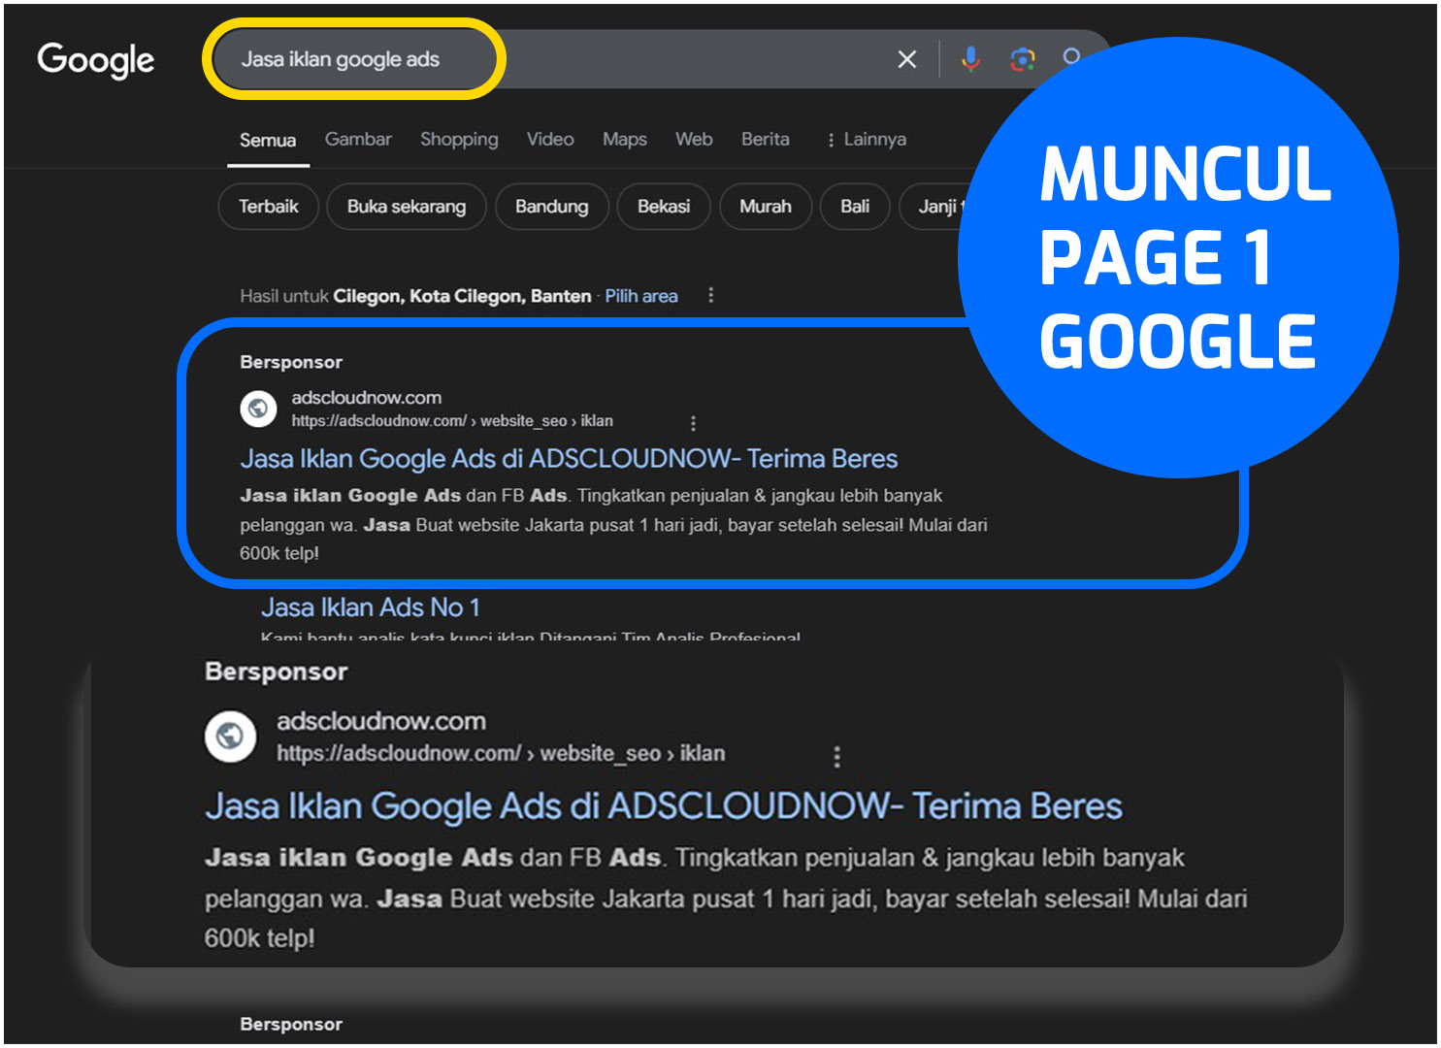The width and height of the screenshot is (1441, 1048).
Task: Expand the Lainnya more menu
Action: click(x=866, y=139)
